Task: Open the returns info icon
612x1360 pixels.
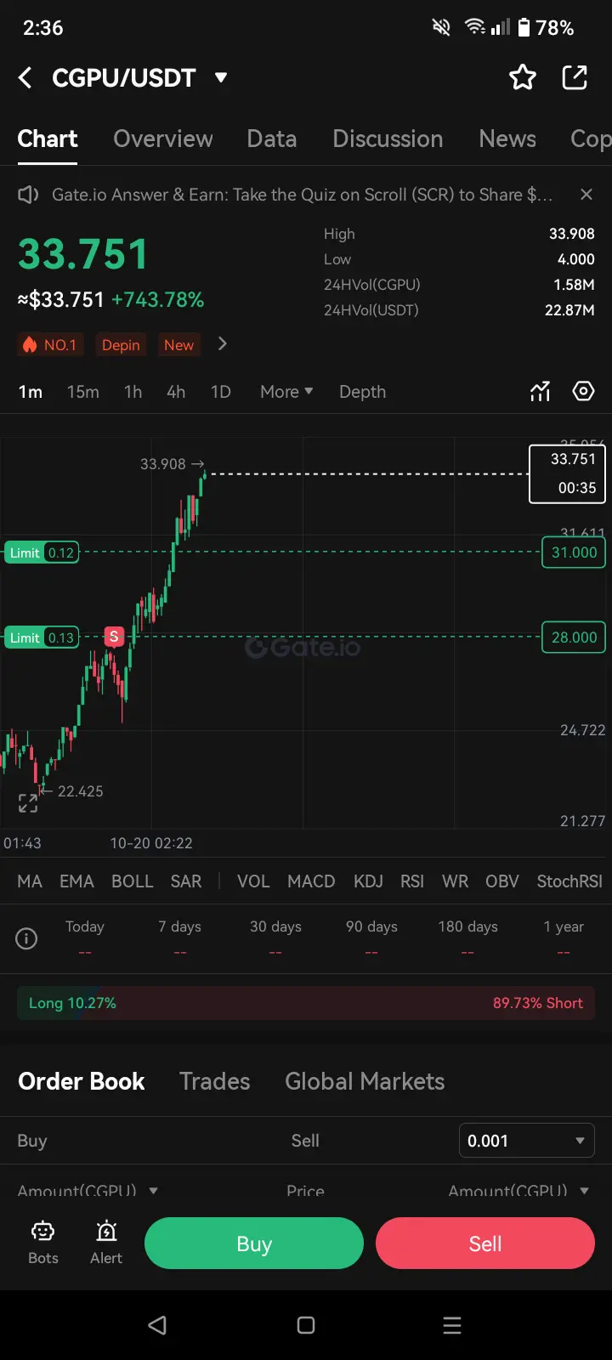Action: pyautogui.click(x=27, y=938)
